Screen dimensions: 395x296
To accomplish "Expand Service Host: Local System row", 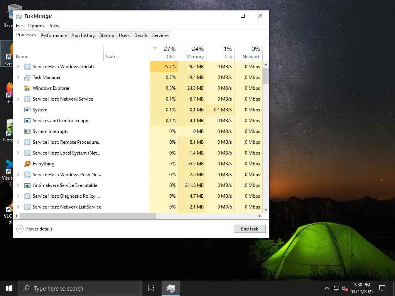I will click(x=18, y=153).
